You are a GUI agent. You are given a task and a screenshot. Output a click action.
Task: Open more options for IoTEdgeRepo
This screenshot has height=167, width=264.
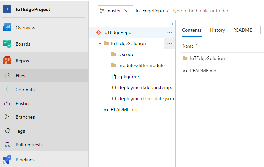coord(169,32)
